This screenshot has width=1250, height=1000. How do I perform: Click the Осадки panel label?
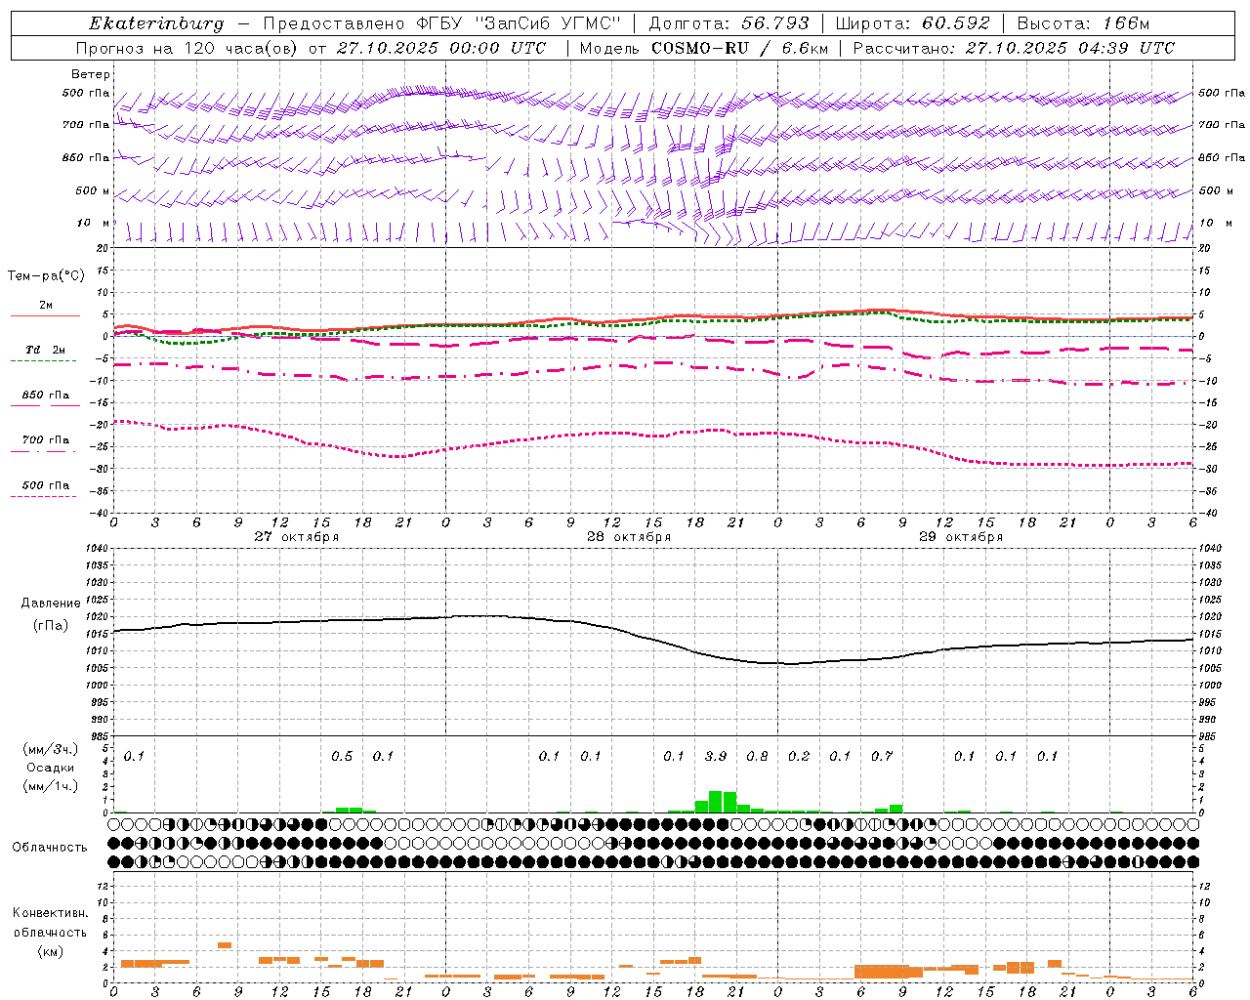(x=51, y=768)
